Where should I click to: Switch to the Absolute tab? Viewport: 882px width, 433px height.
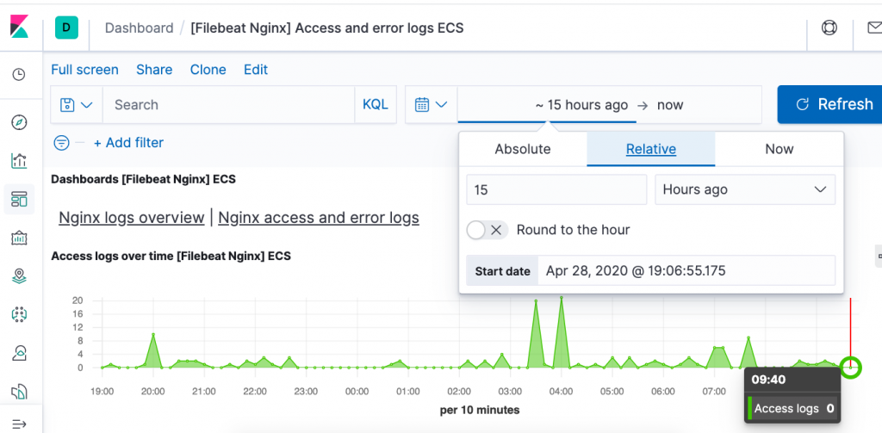[x=523, y=149]
